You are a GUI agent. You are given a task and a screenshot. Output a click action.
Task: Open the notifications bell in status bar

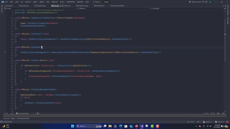[x=227, y=122]
